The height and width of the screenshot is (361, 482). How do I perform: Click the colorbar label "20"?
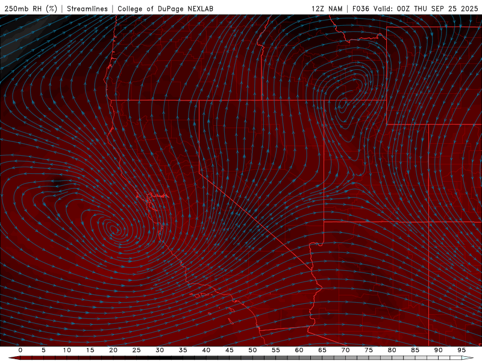[x=113, y=350]
